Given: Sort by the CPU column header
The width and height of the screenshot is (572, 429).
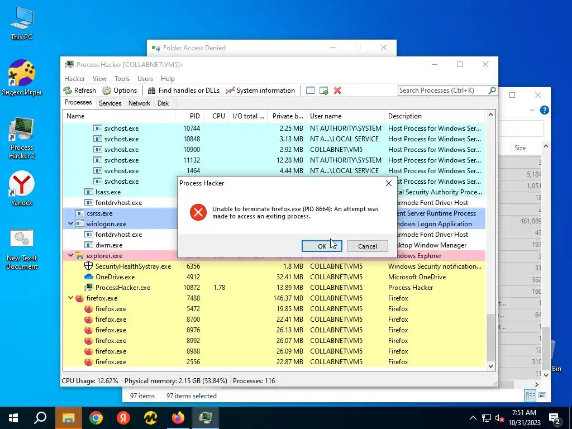Looking at the screenshot, I should (216, 116).
